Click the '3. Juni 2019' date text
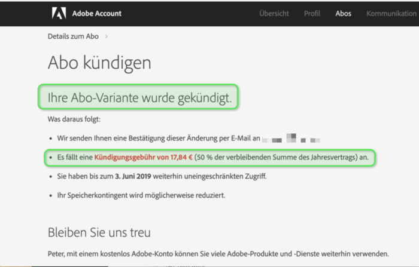Image resolution: width=419 pixels, height=267 pixels. tap(133, 176)
